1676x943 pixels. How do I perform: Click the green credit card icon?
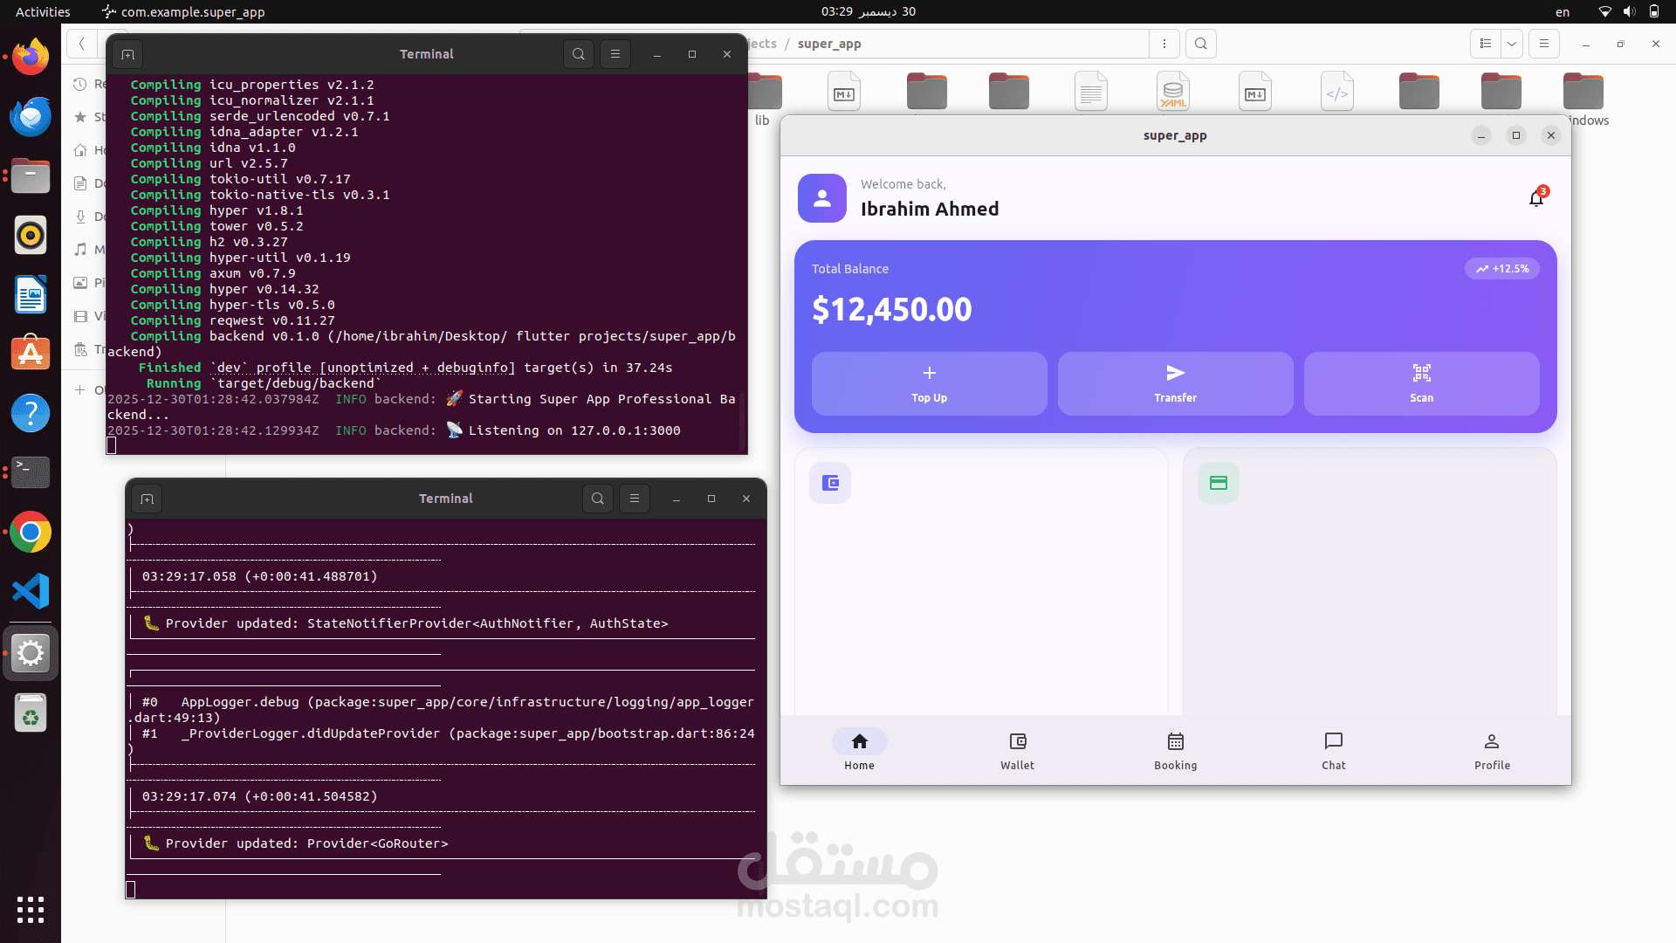[x=1218, y=483]
